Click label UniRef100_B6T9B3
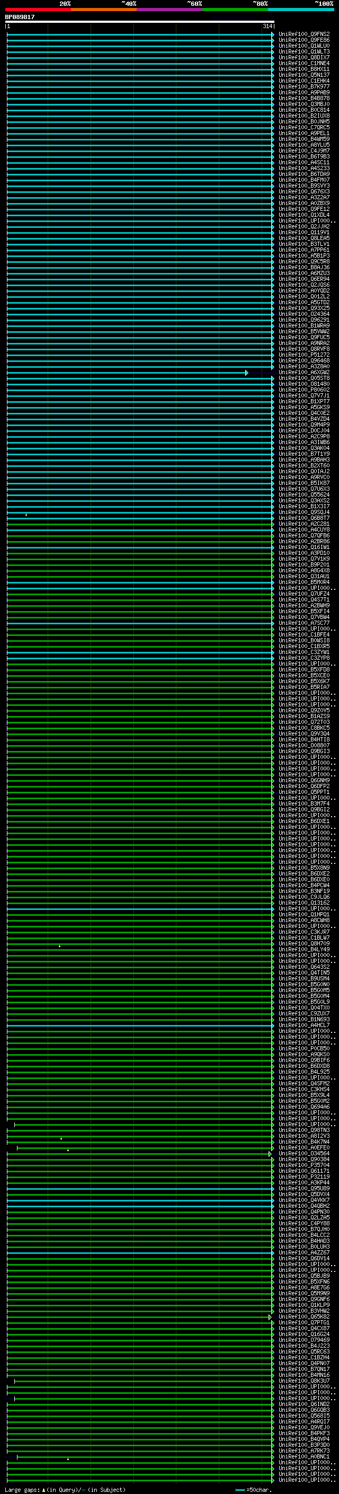This screenshot has height=1494, width=339. pyautogui.click(x=304, y=156)
